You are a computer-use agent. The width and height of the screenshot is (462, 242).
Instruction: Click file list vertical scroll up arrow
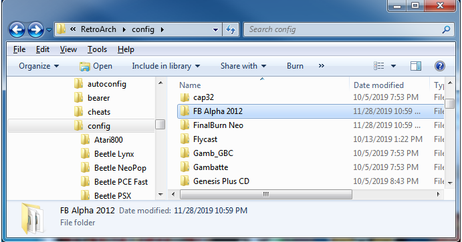point(450,83)
